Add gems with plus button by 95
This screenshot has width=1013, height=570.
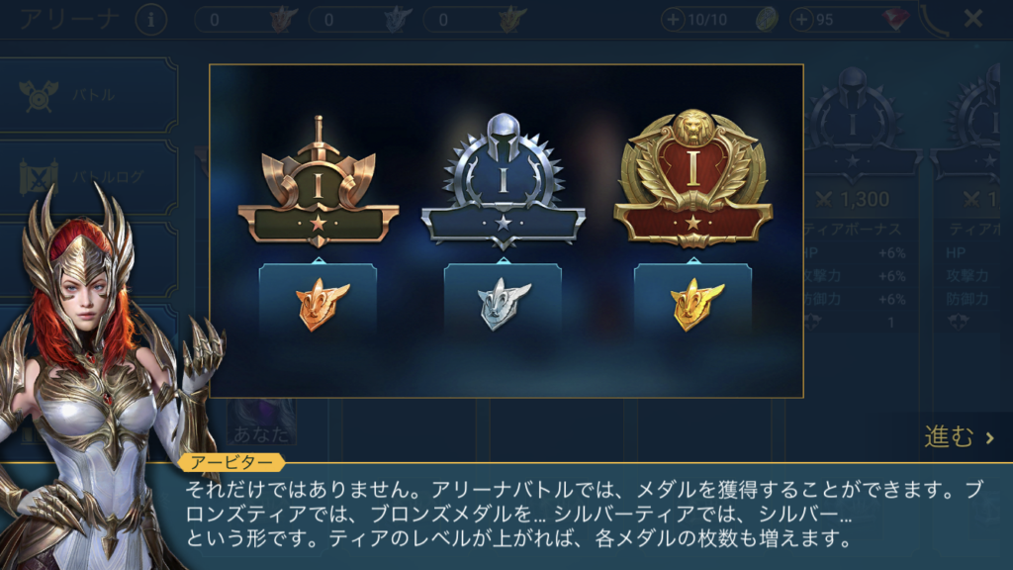pos(801,20)
